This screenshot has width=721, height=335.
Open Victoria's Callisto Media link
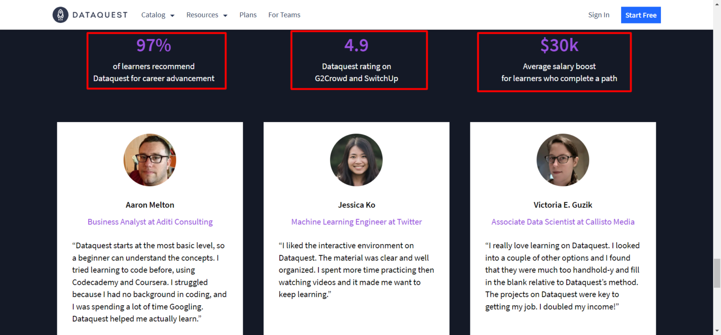(563, 221)
